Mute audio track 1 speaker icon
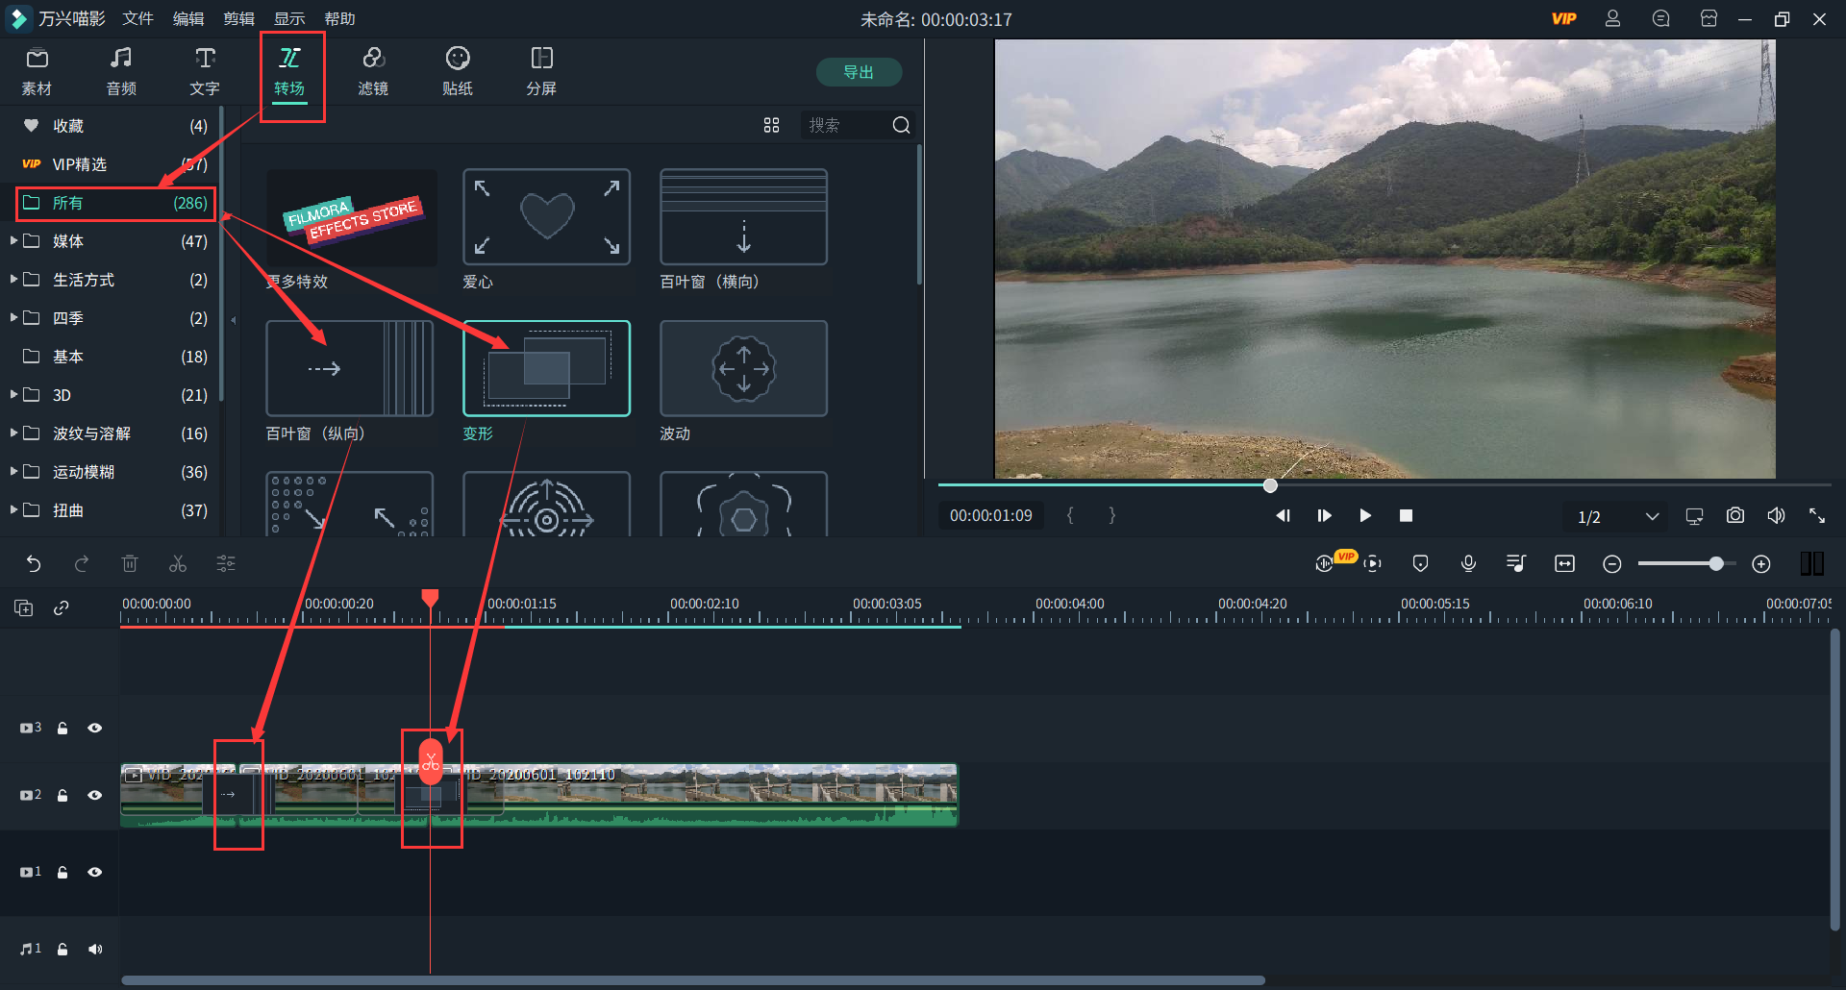Image resolution: width=1846 pixels, height=990 pixels. pos(95,949)
